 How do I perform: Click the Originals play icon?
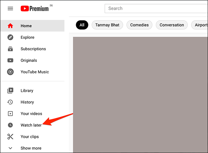tap(10, 60)
